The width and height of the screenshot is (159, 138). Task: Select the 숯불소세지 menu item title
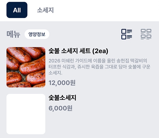pyautogui.click(x=62, y=98)
